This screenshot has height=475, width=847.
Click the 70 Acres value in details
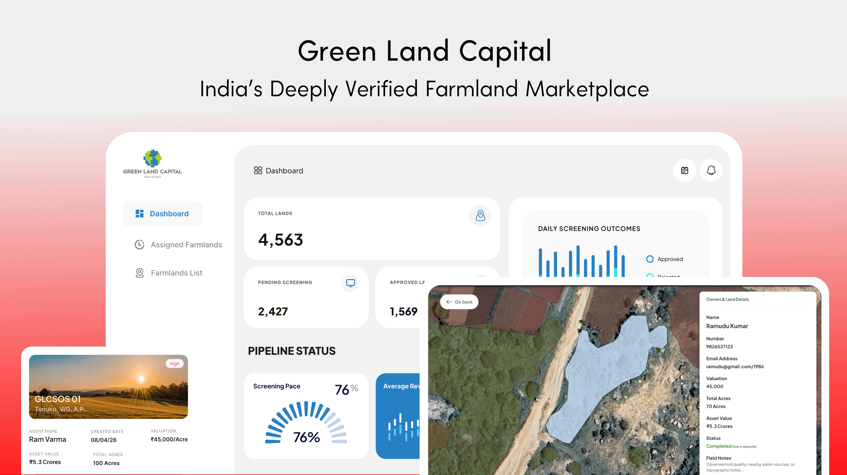click(x=716, y=406)
